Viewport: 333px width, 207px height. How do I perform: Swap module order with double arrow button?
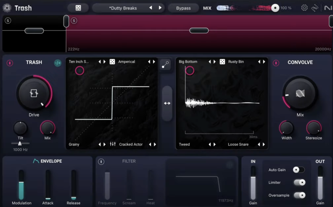pos(167,103)
